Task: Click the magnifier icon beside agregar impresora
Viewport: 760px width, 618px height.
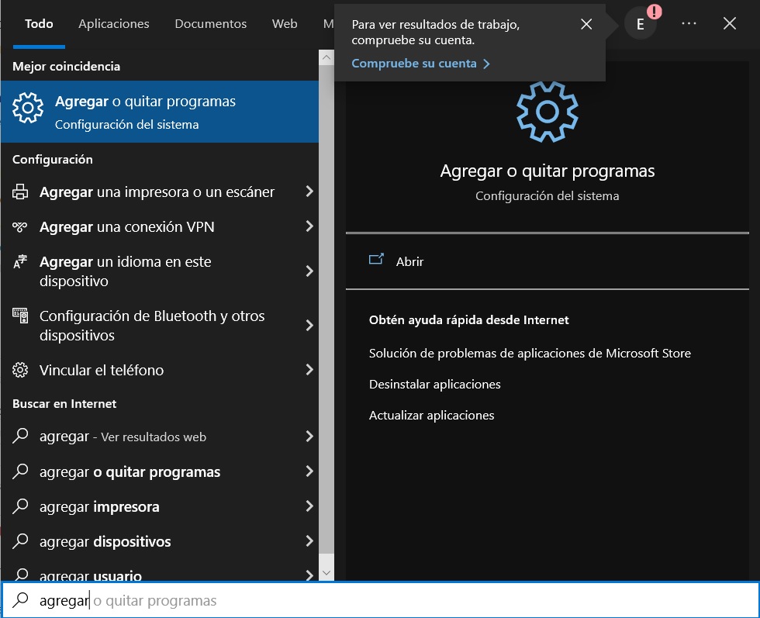Action: point(20,506)
